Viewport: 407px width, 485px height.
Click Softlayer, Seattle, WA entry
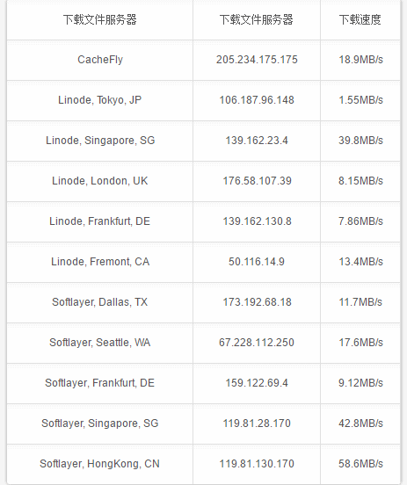[99, 343]
